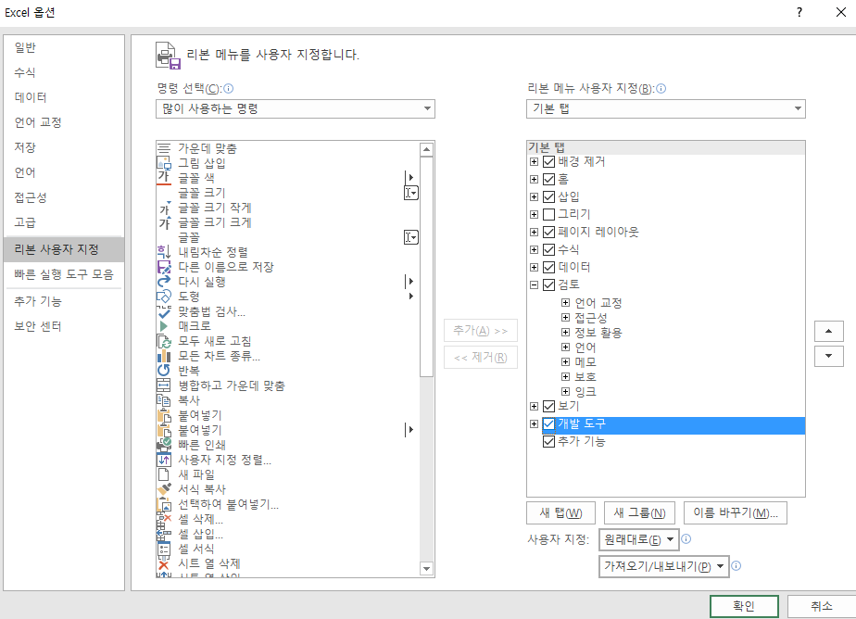856x619 pixels.
Task: Open the 가져오기/내보내기 dropdown
Action: [x=664, y=566]
